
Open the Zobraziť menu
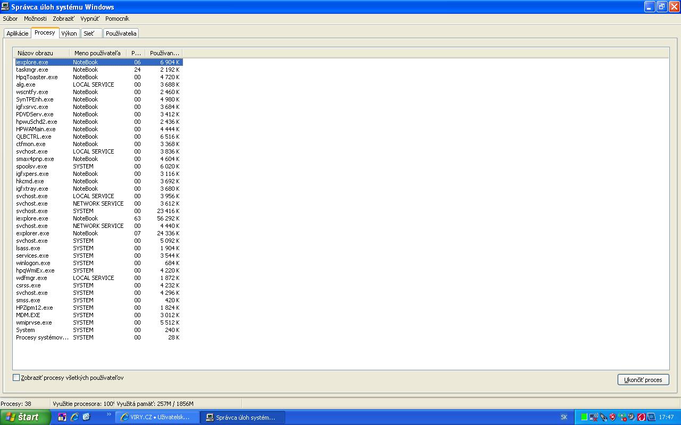click(x=63, y=19)
